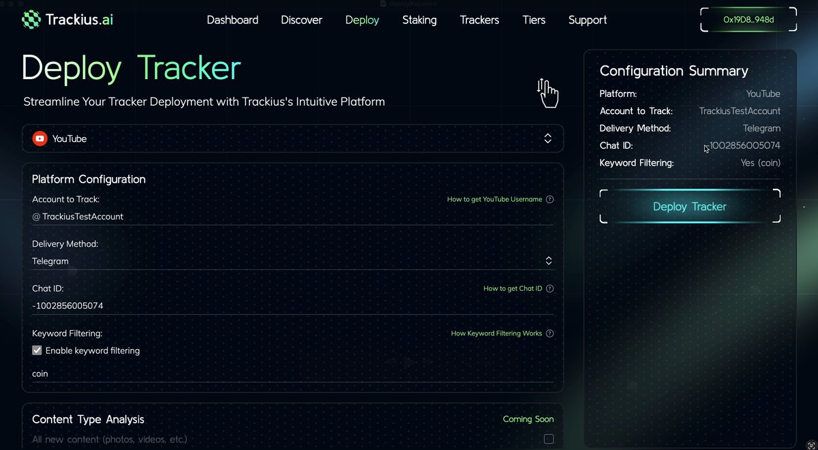Click summary Chat ID value -1002856005074
818x450 pixels.
(744, 145)
